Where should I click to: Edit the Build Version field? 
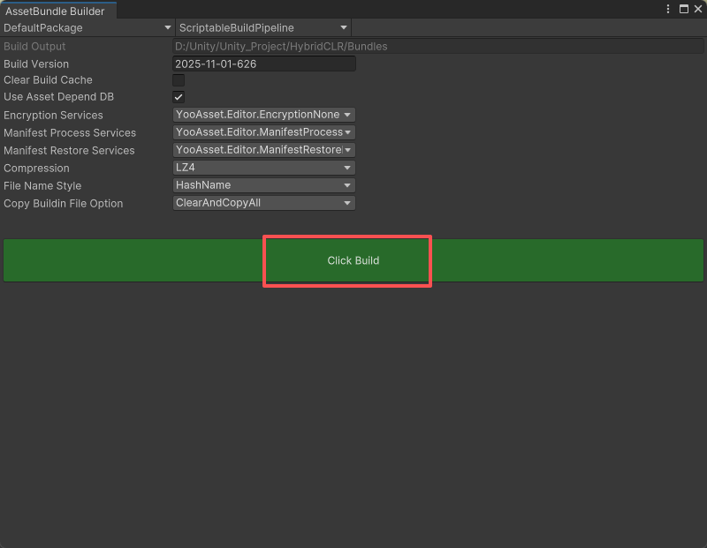coord(264,64)
